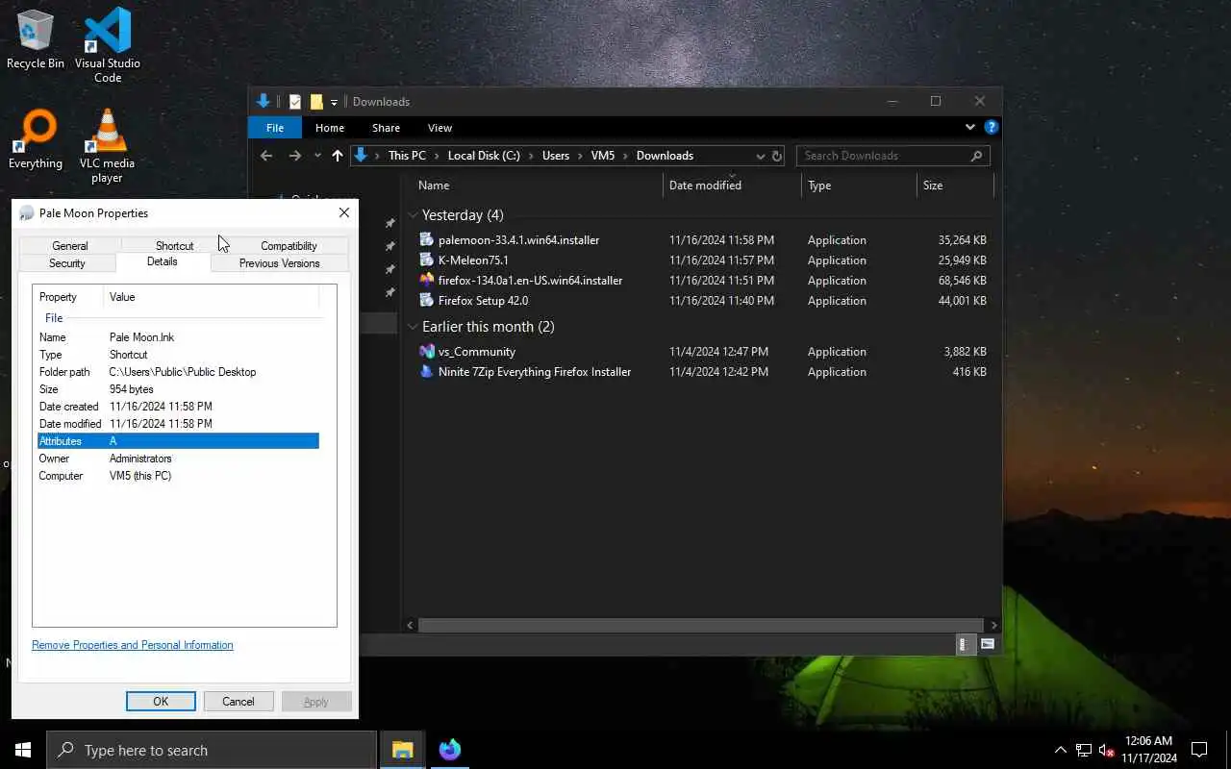Switch to the Compatibility tab
Viewport: 1231px width, 769px height.
(x=289, y=246)
